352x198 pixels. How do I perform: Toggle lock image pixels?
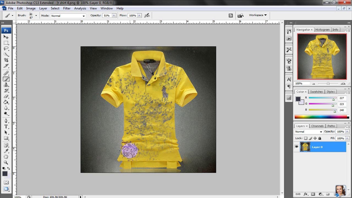pyautogui.click(x=310, y=138)
